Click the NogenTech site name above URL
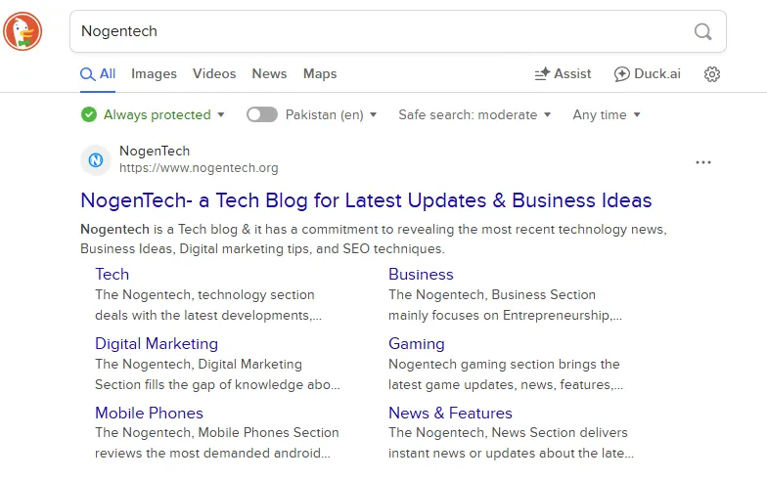Viewport: 767px width, 481px height. click(x=155, y=151)
